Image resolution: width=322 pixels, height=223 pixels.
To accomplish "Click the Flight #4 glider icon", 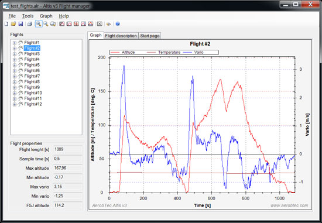I will (x=20, y=59).
